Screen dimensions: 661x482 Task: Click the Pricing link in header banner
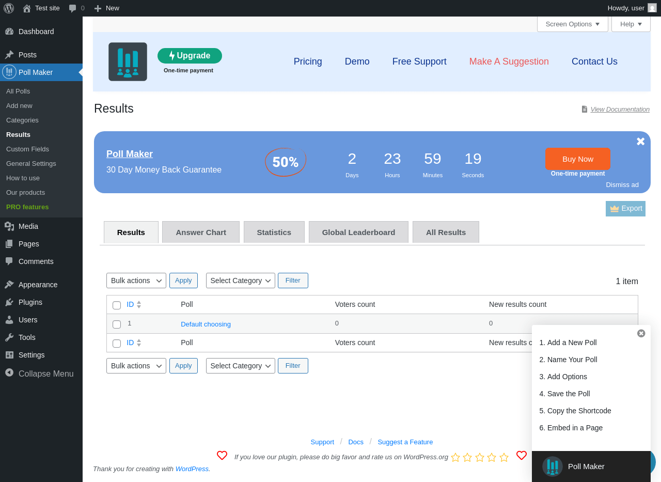tap(308, 61)
